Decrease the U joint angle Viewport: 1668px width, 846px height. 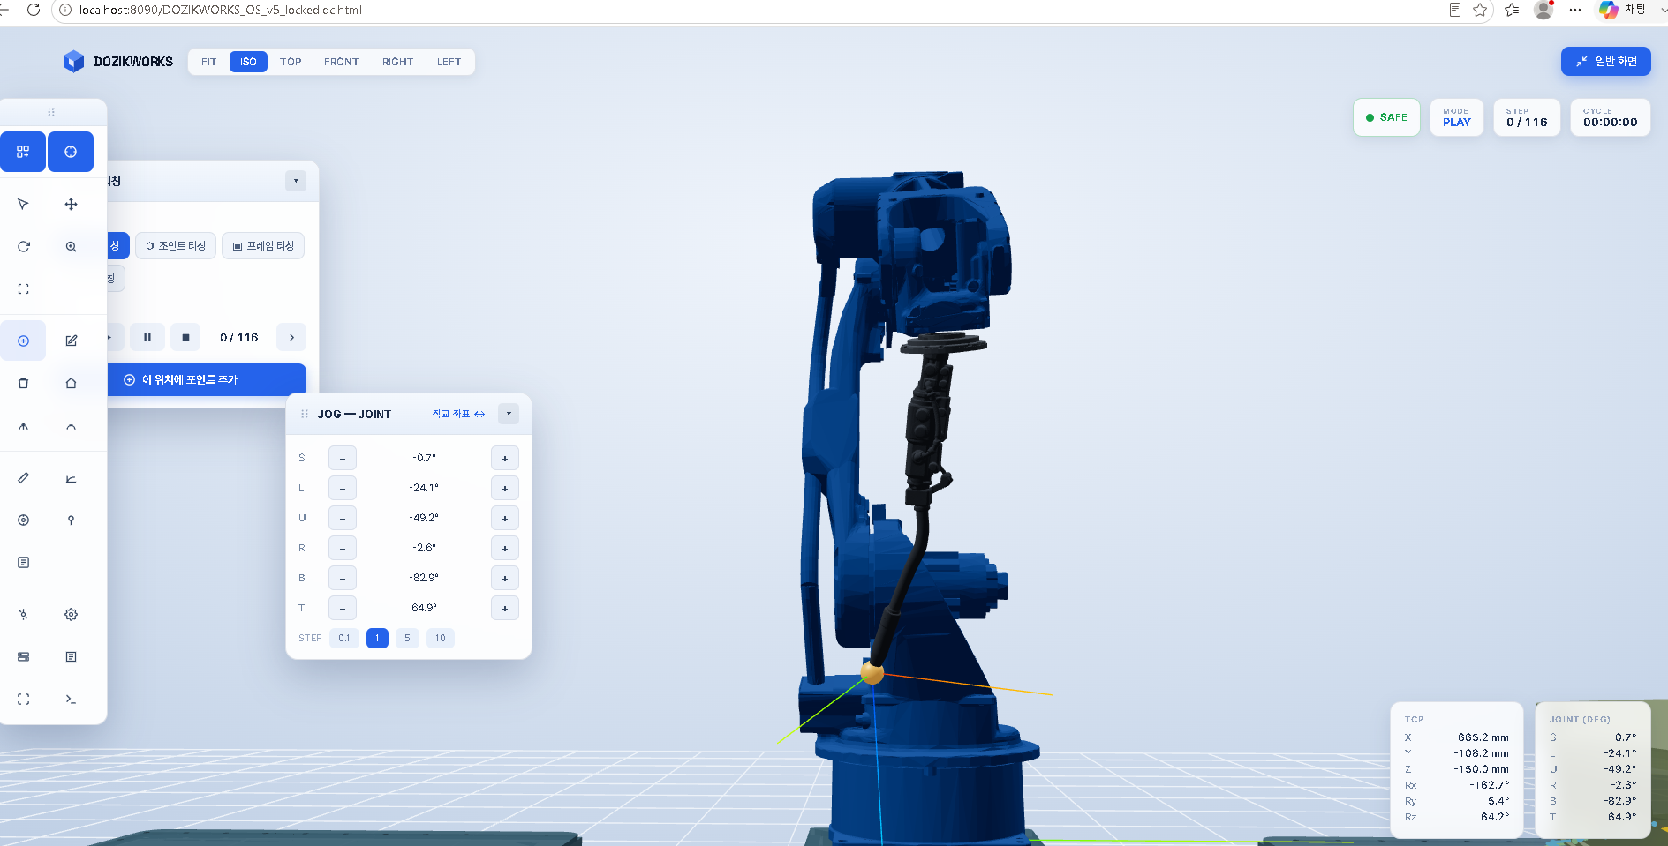(x=343, y=518)
